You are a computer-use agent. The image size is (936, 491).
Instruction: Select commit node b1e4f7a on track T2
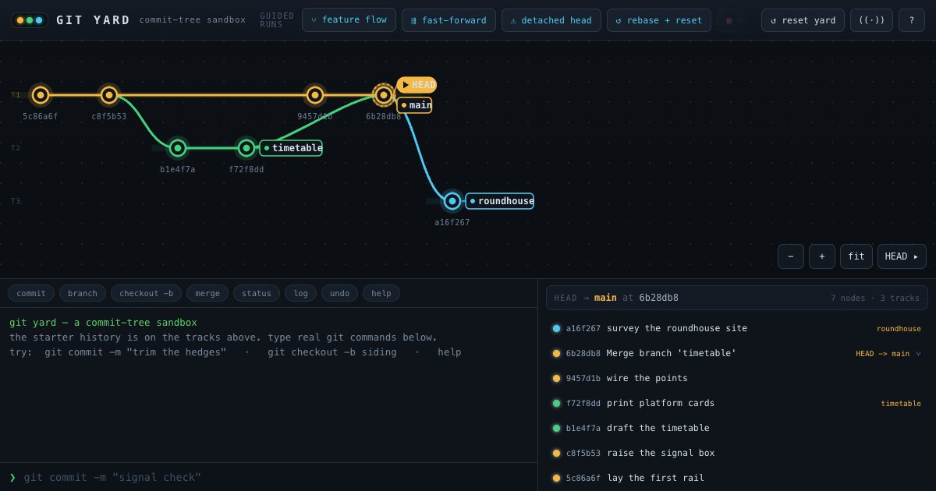[178, 148]
